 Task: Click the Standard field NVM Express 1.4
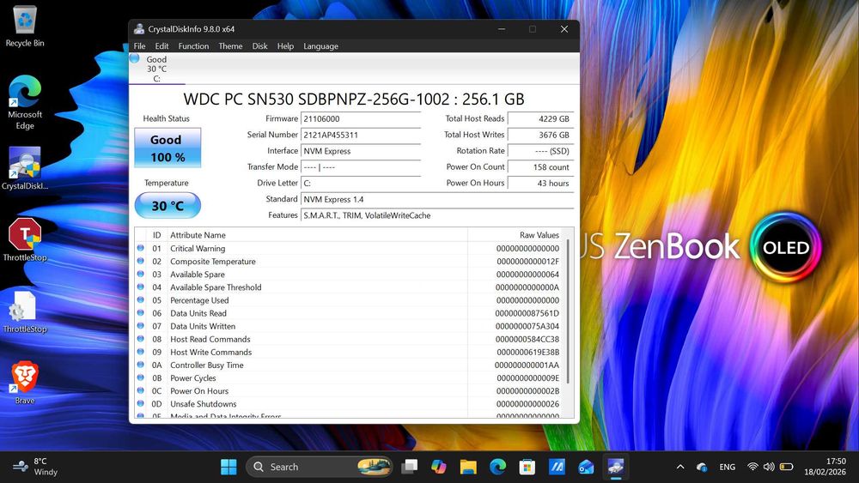pyautogui.click(x=437, y=199)
